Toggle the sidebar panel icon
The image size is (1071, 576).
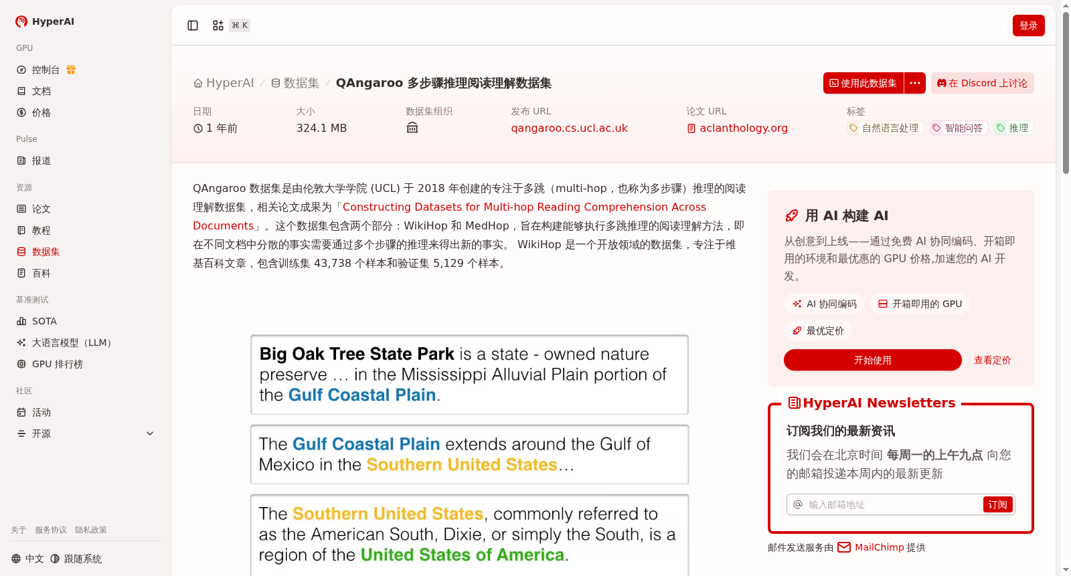[193, 25]
